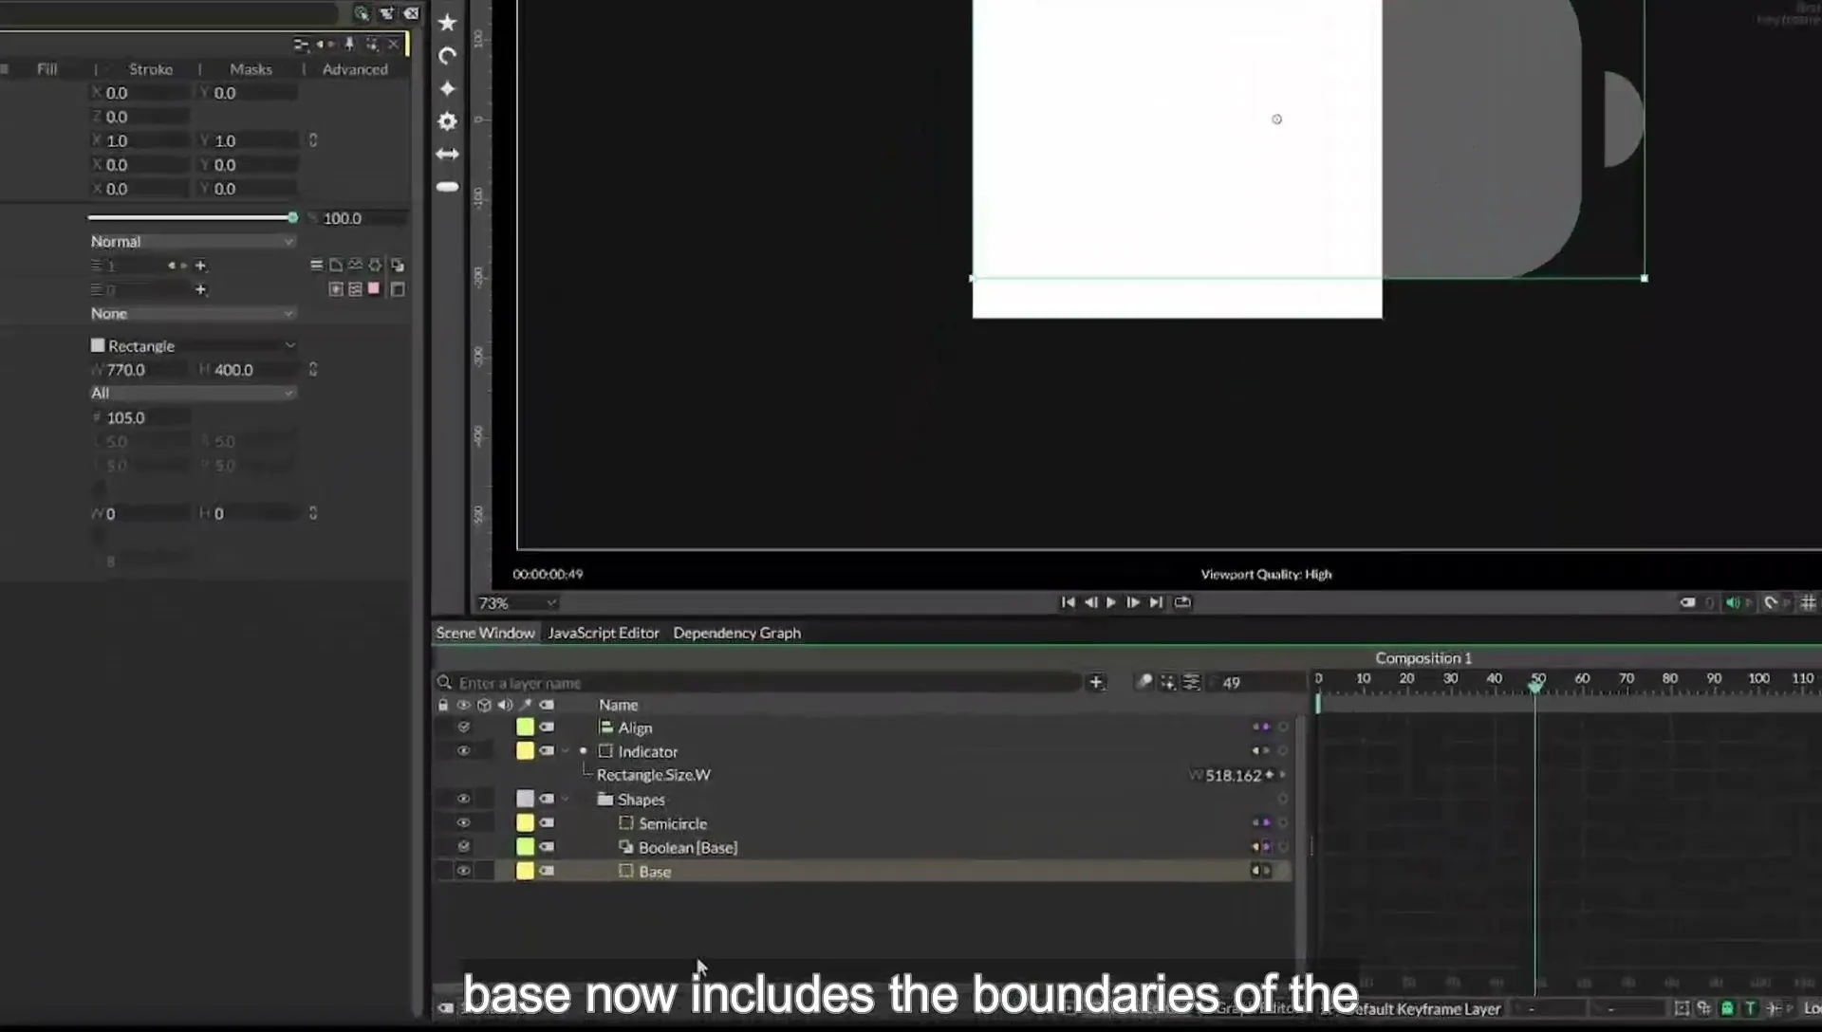Click the Rectangle width field 770.0
Viewport: 1822px width, 1032px height.
click(x=142, y=370)
